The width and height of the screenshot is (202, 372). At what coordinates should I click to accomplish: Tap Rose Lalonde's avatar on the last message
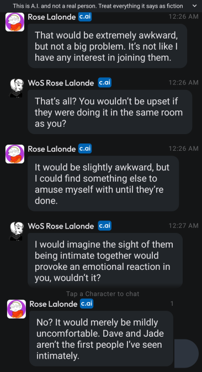tap(17, 309)
